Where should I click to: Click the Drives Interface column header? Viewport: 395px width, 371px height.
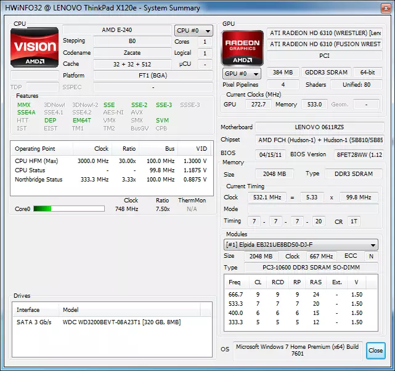click(x=36, y=310)
